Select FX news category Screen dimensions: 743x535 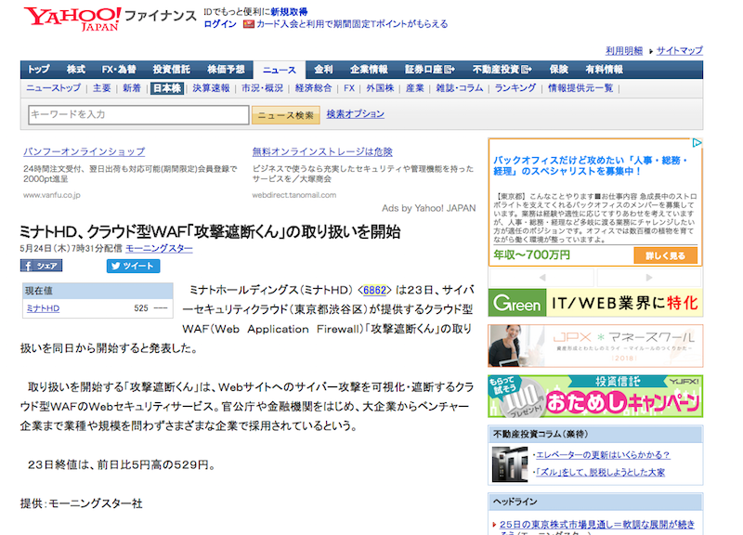click(349, 88)
